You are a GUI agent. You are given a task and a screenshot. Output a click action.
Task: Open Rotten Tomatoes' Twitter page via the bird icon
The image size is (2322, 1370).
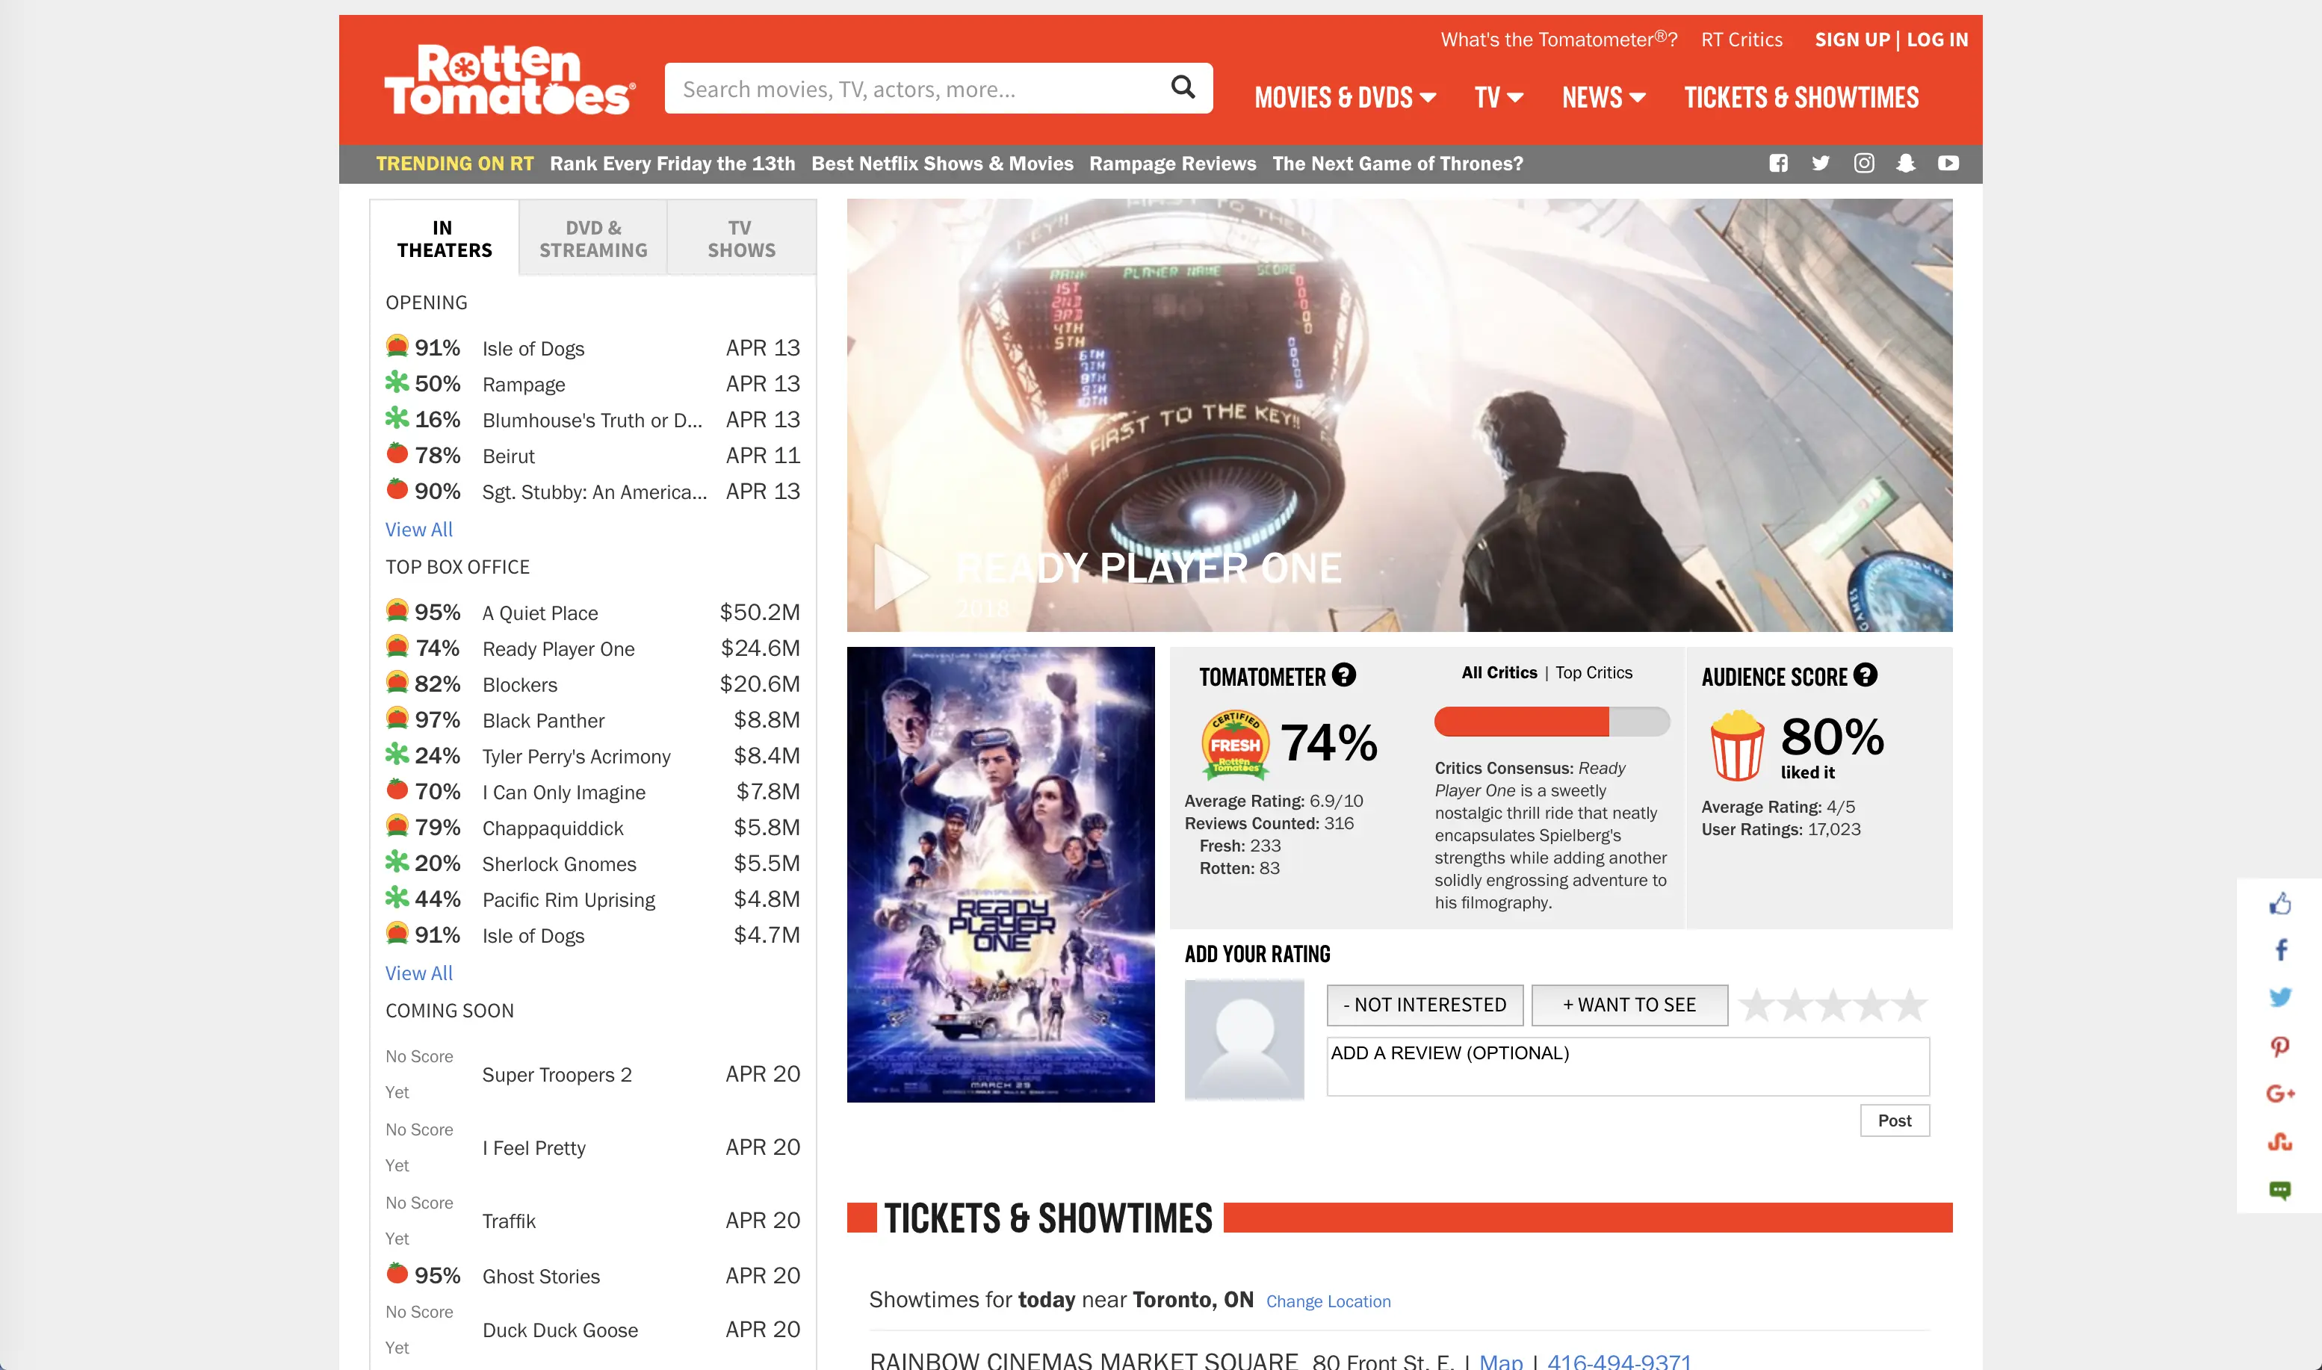(1821, 164)
